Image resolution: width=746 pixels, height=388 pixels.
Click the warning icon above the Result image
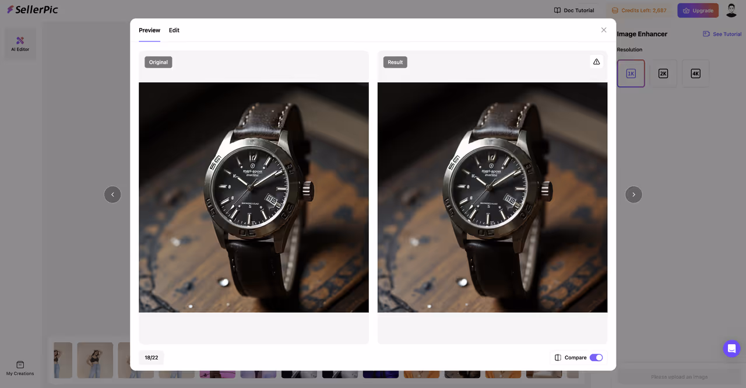pyautogui.click(x=596, y=61)
